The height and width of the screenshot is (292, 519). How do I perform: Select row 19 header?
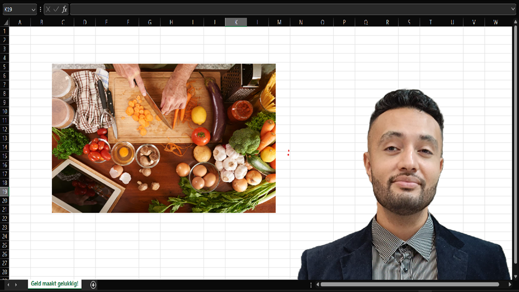[x=4, y=191]
